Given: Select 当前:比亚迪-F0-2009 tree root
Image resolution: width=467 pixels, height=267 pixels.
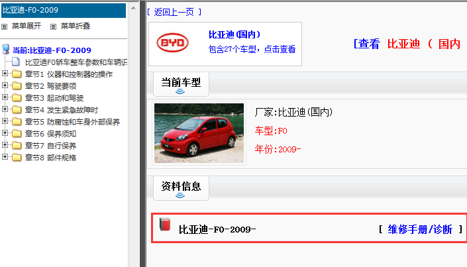Looking at the screenshot, I should pos(52,50).
